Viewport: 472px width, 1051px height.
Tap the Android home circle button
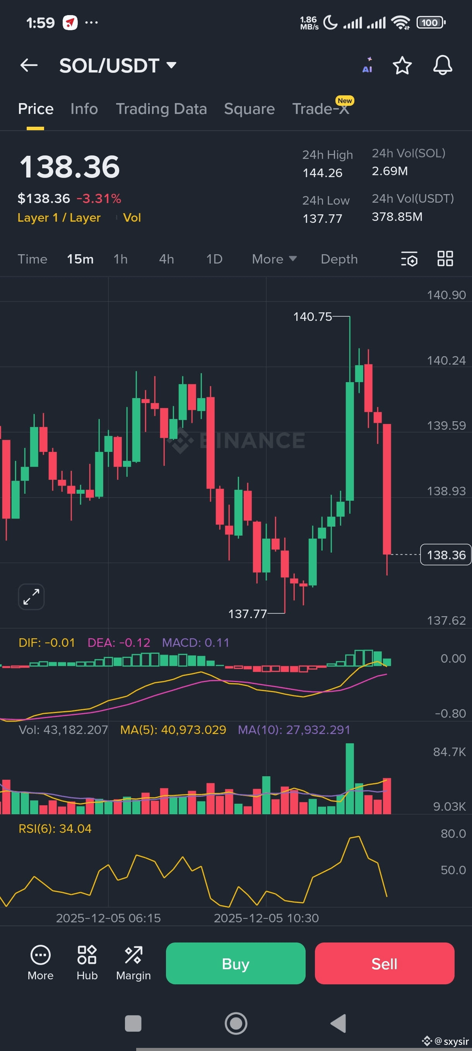236,1023
